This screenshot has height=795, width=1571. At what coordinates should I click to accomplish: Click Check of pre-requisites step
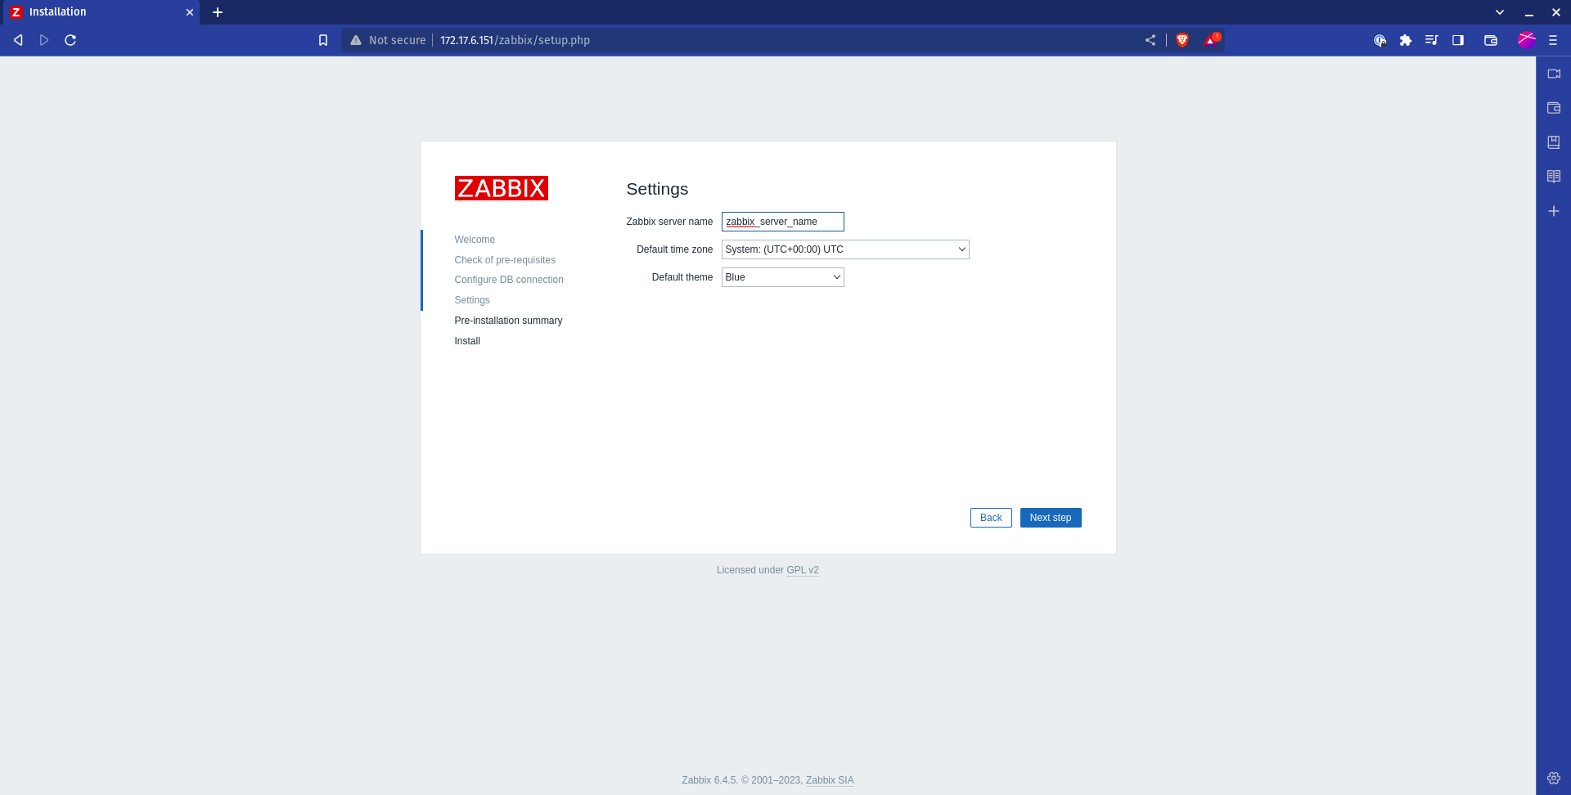coord(505,260)
